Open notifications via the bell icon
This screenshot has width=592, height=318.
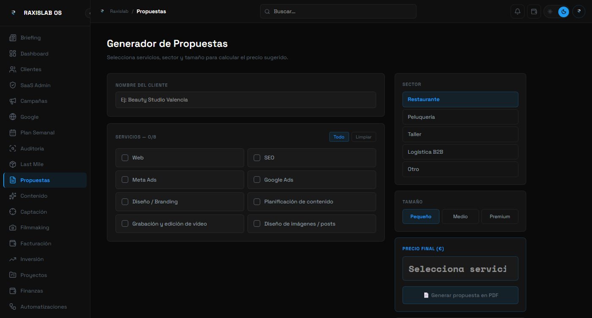518,11
